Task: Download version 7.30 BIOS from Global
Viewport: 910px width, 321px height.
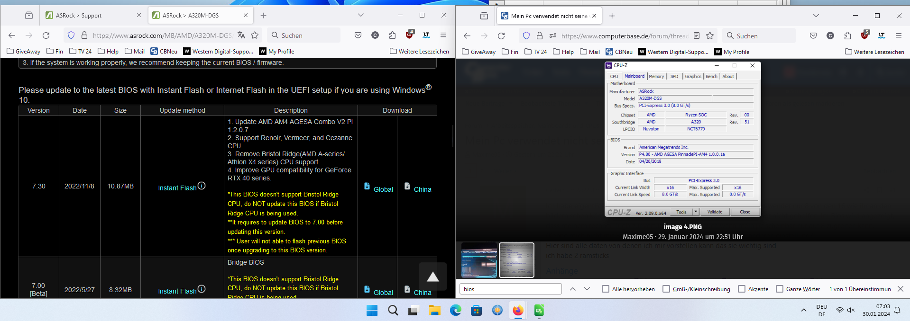Action: pos(378,188)
